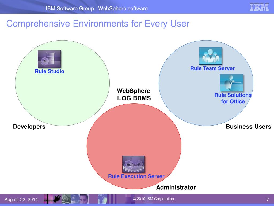The width and height of the screenshot is (274, 206).
Task: Click slide number 7 in footer
Action: pos(268,200)
